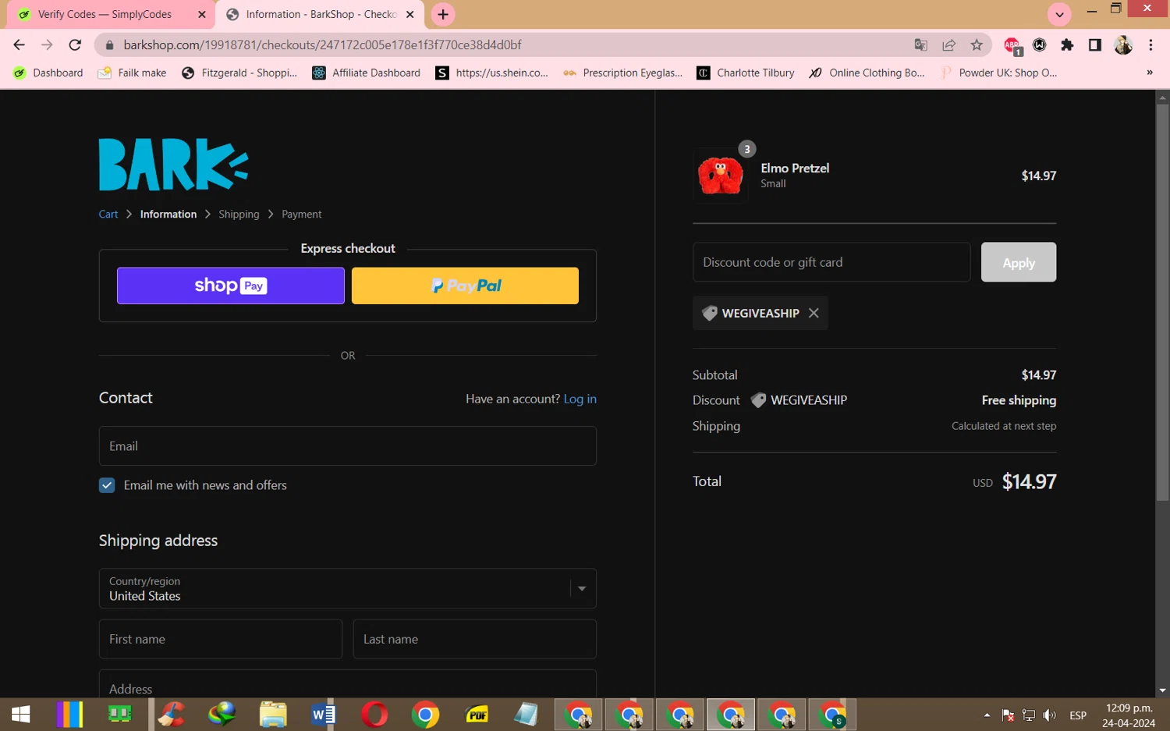Click the address bar URL
The height and width of the screenshot is (731, 1170).
pos(322,45)
